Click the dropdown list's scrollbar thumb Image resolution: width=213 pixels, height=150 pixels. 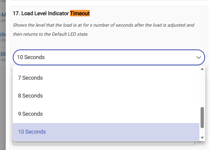[202, 117]
